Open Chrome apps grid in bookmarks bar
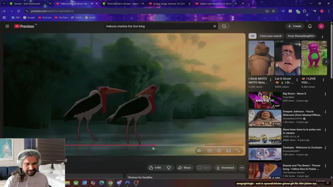Image resolution: width=333 pixels, height=187 pixels. [x=4, y=18]
